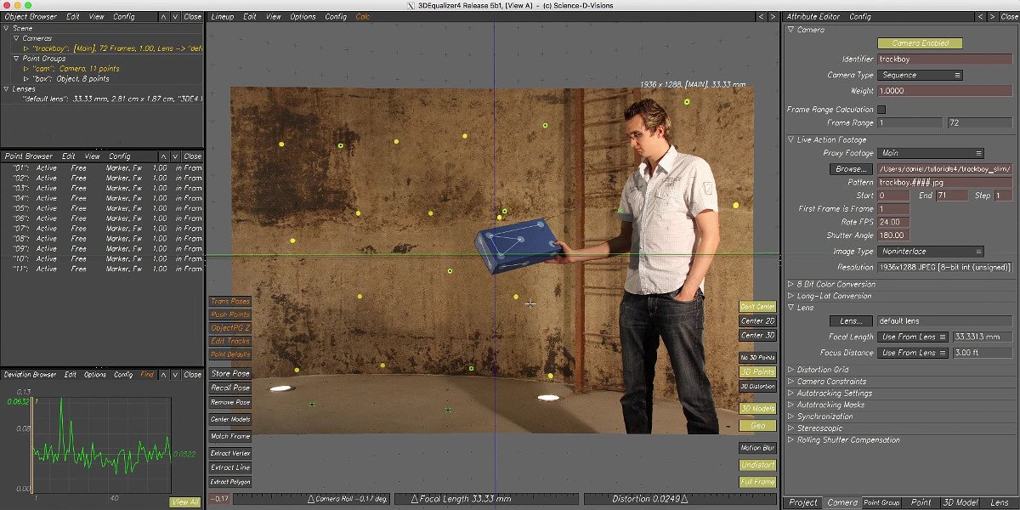Viewport: 1020px width, 510px height.
Task: Toggle the Camera Enabled button
Action: pyautogui.click(x=920, y=43)
